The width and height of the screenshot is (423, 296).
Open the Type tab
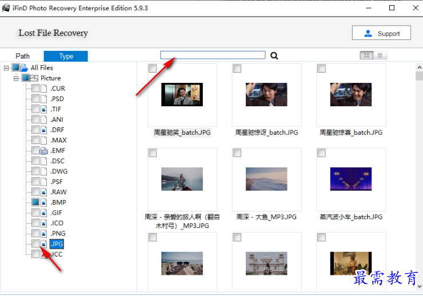click(66, 56)
